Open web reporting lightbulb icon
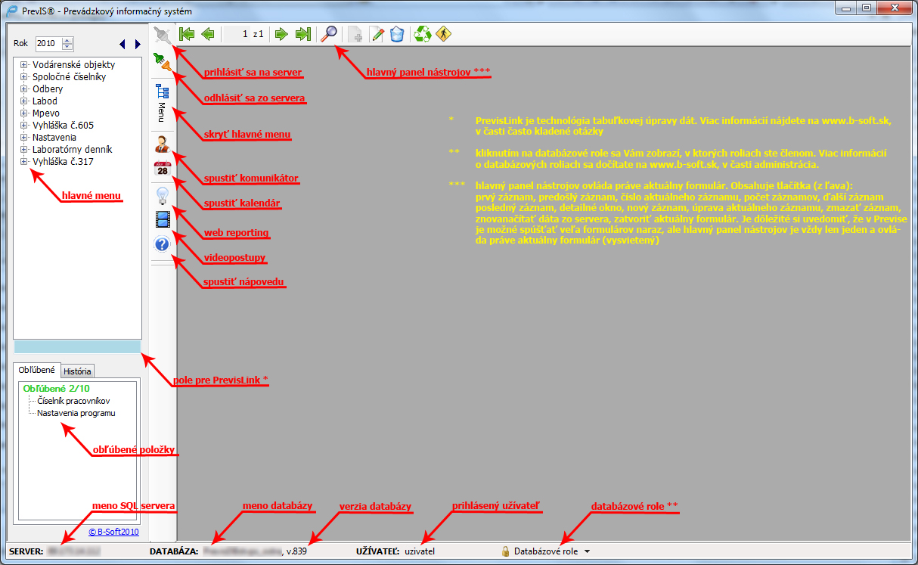The image size is (918, 565). [x=162, y=195]
